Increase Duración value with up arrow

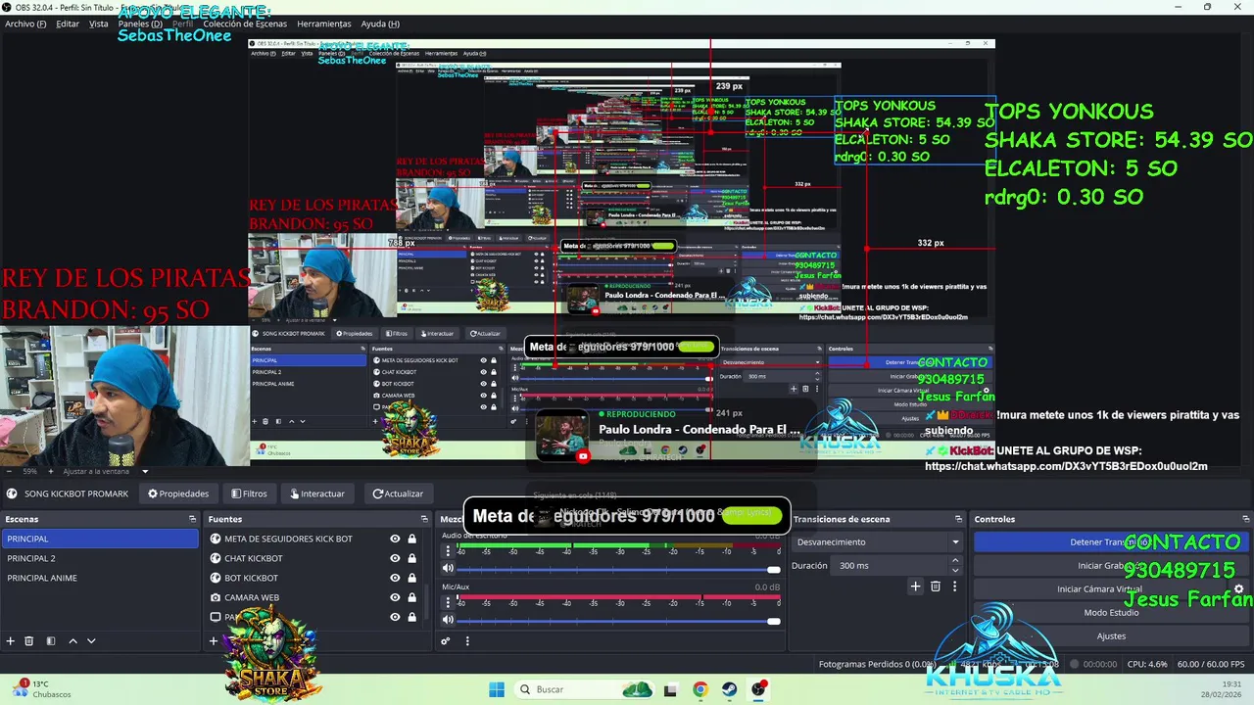[x=955, y=561]
